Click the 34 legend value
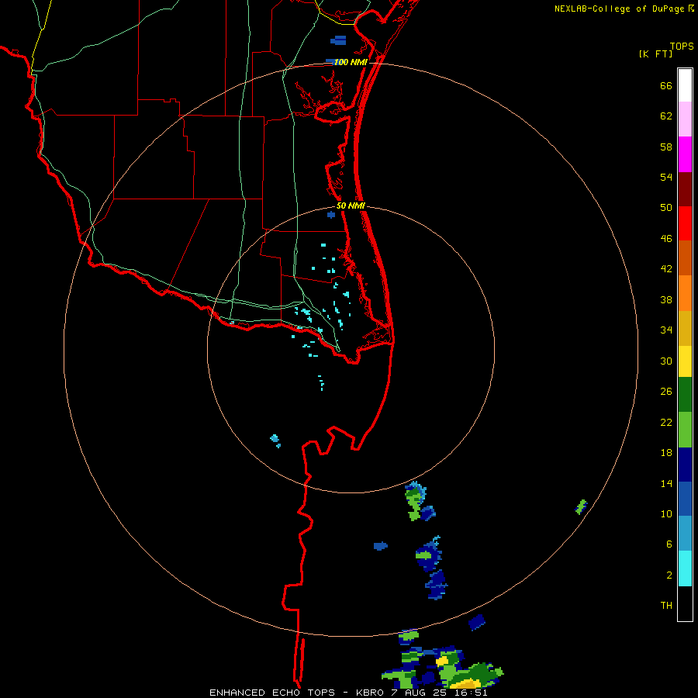The height and width of the screenshot is (698, 698). (x=666, y=330)
